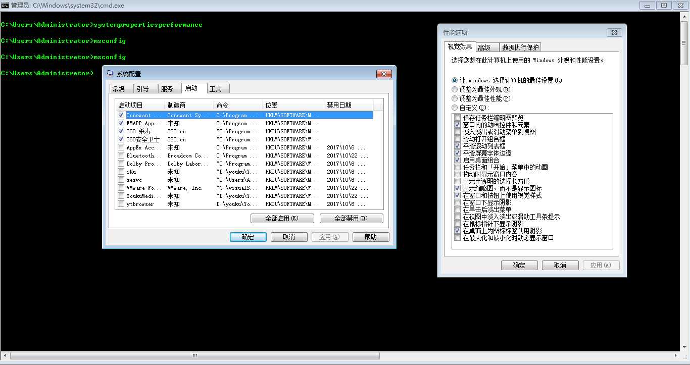Close the 系统配置 dialog with its X button
The image size is (690, 365).
pyautogui.click(x=384, y=74)
